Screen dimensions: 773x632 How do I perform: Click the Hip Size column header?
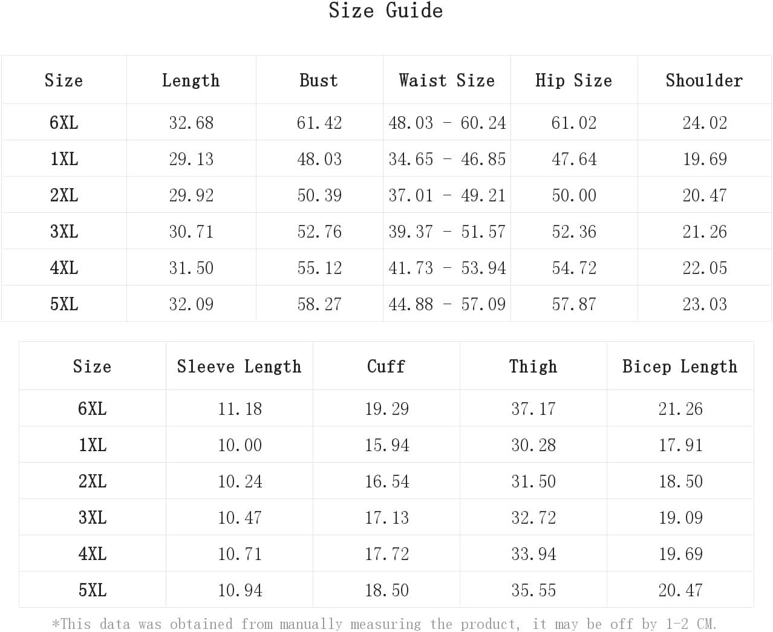(x=574, y=80)
